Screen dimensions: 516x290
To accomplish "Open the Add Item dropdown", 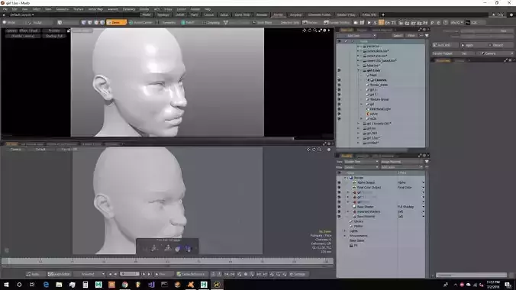I will click(x=356, y=36).
